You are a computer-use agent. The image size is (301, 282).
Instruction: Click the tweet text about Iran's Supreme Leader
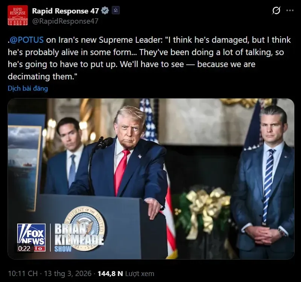(x=149, y=58)
